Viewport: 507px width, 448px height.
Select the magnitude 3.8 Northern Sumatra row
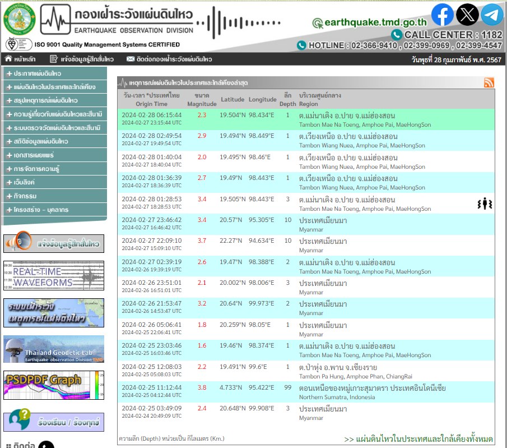coord(305,392)
